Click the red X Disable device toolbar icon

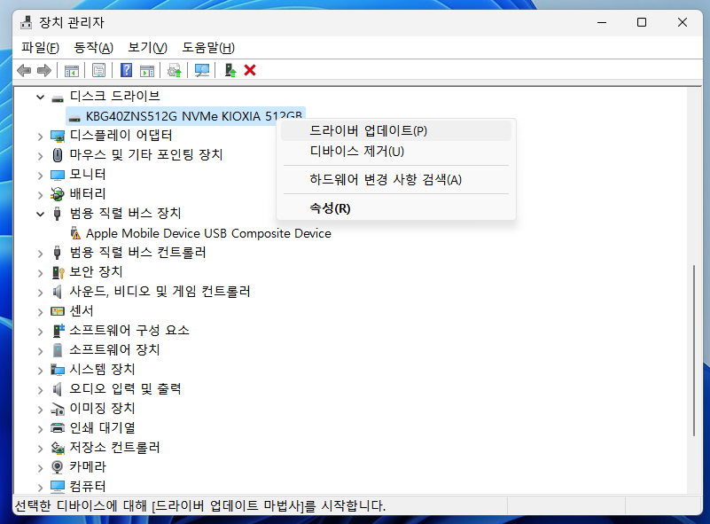click(x=250, y=70)
